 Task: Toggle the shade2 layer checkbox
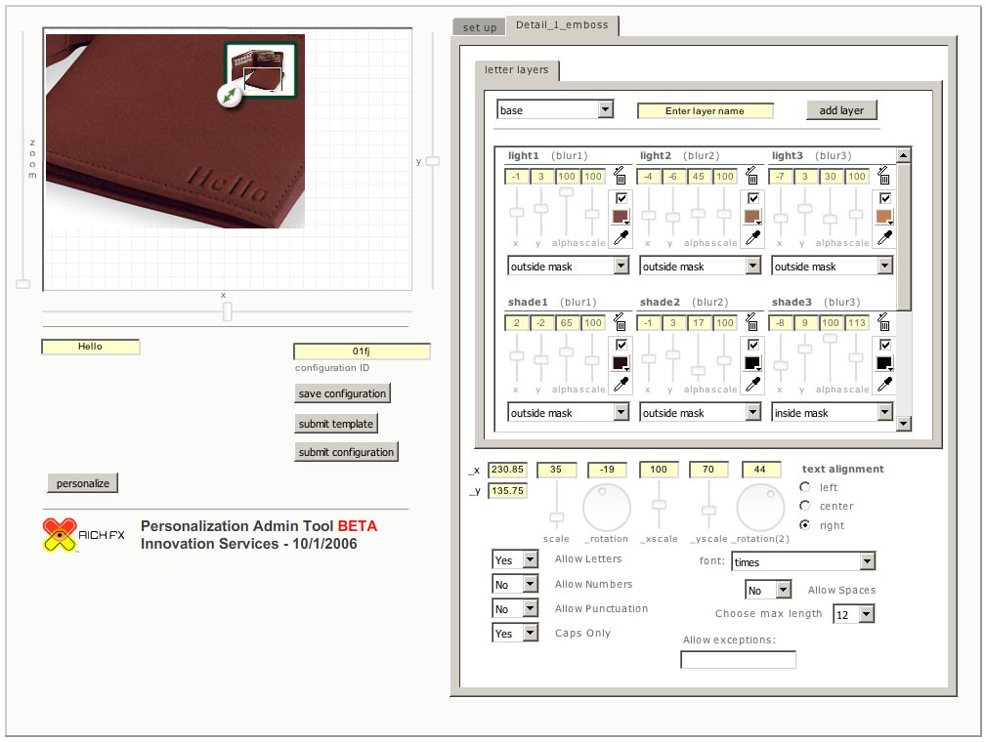(x=753, y=345)
